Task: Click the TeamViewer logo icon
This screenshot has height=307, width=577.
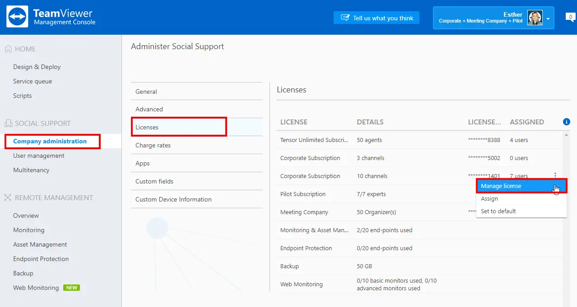Action: (17, 17)
